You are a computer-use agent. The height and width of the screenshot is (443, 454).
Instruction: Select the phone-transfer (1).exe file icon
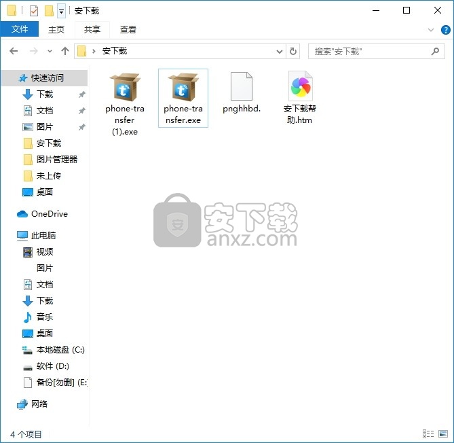coord(125,87)
